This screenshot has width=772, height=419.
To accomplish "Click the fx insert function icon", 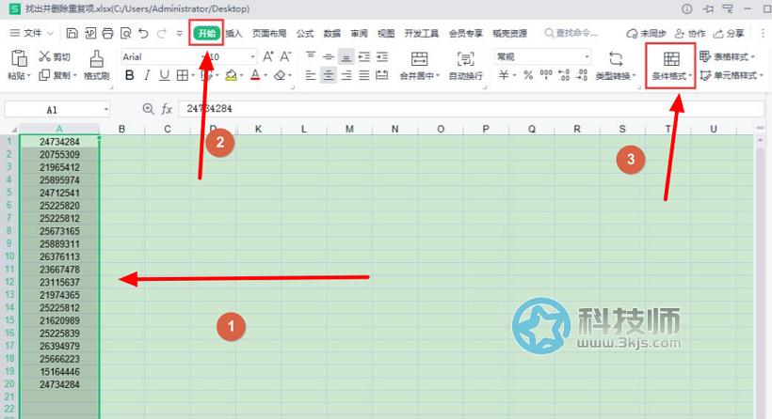I will click(x=167, y=109).
